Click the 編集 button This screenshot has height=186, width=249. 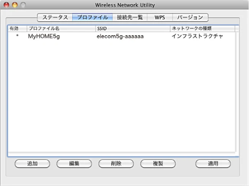[x=74, y=164]
